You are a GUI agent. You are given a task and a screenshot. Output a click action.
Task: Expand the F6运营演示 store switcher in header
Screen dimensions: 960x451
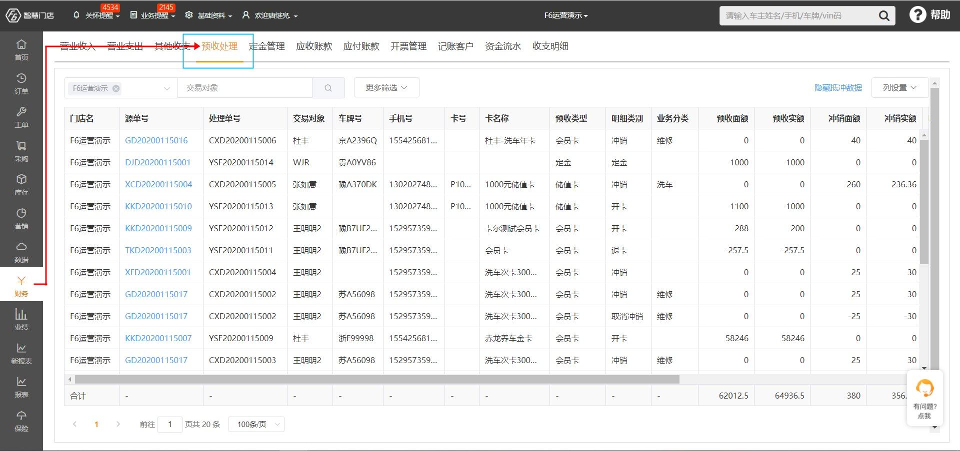pos(566,15)
